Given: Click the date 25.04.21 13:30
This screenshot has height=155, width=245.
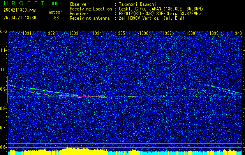Looking at the screenshot, I should (20, 18).
